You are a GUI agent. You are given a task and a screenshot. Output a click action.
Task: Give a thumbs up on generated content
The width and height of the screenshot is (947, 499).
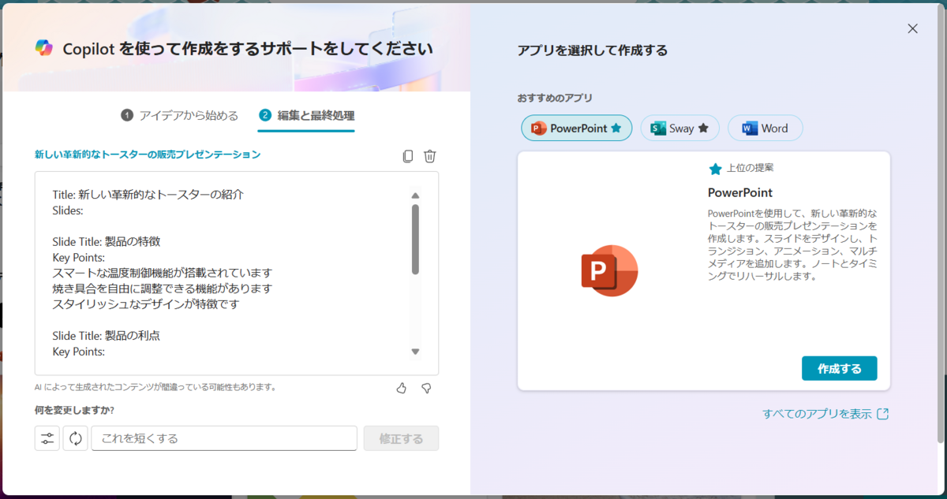pos(401,388)
